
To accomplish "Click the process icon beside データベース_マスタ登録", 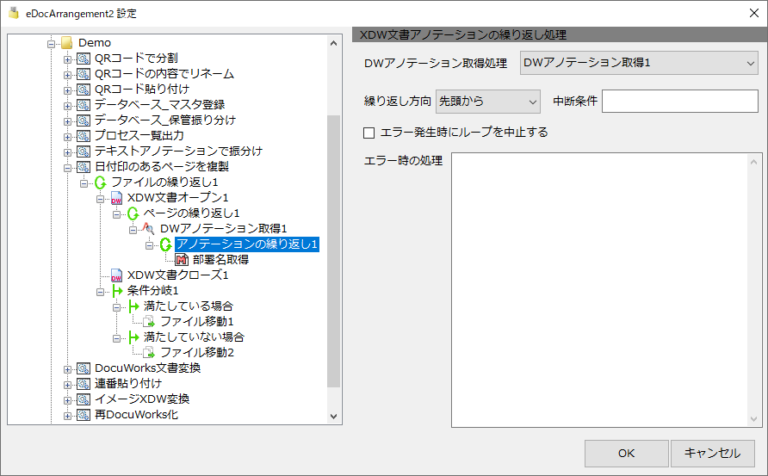I will click(84, 105).
